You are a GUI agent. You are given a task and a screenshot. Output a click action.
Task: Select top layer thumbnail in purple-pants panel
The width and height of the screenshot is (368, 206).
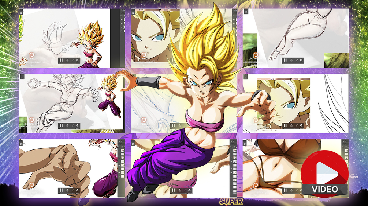235,151
